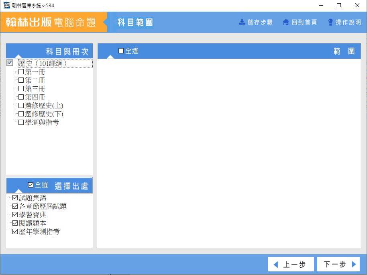Check the 第二冊 checkbox

21,80
